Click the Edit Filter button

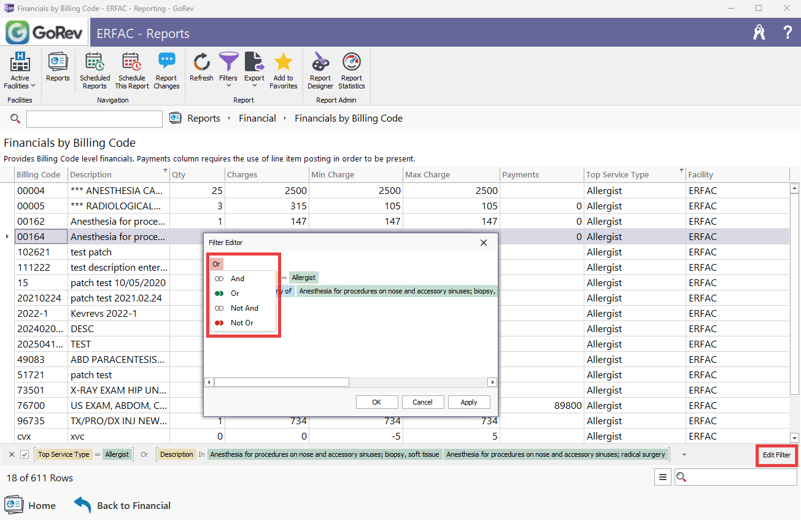776,455
